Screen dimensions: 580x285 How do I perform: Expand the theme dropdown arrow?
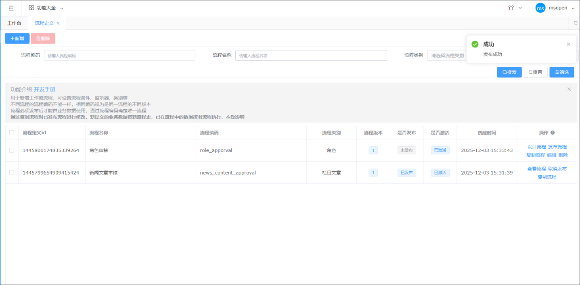pyautogui.click(x=520, y=8)
